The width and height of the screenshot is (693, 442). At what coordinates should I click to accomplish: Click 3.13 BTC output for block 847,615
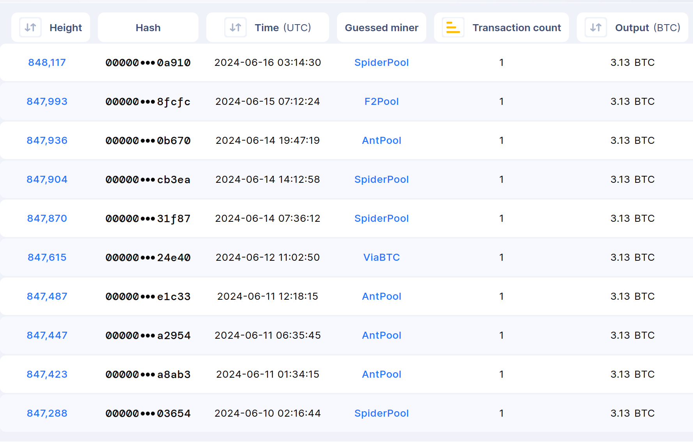[633, 257]
